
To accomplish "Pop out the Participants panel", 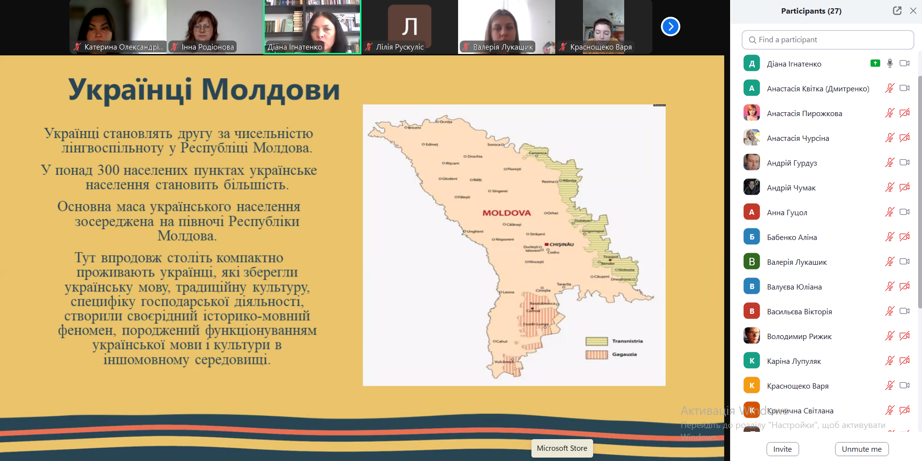I will coord(897,11).
